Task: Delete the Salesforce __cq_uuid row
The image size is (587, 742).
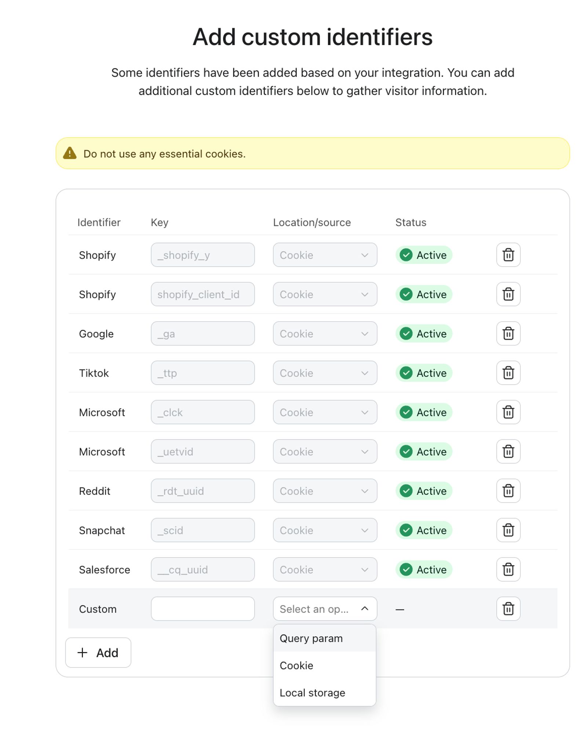Action: click(508, 569)
